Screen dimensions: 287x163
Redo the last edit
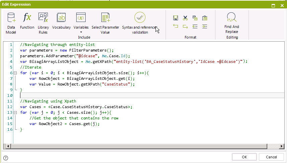185,26
